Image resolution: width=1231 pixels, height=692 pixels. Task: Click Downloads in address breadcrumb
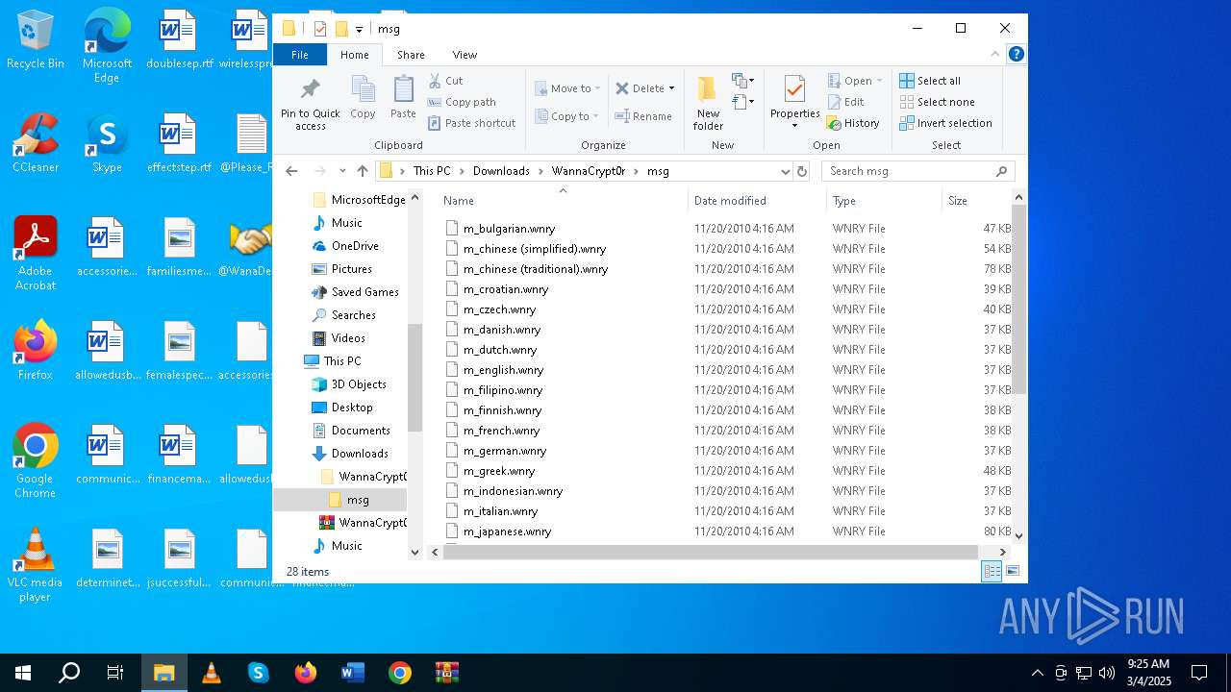[501, 171]
